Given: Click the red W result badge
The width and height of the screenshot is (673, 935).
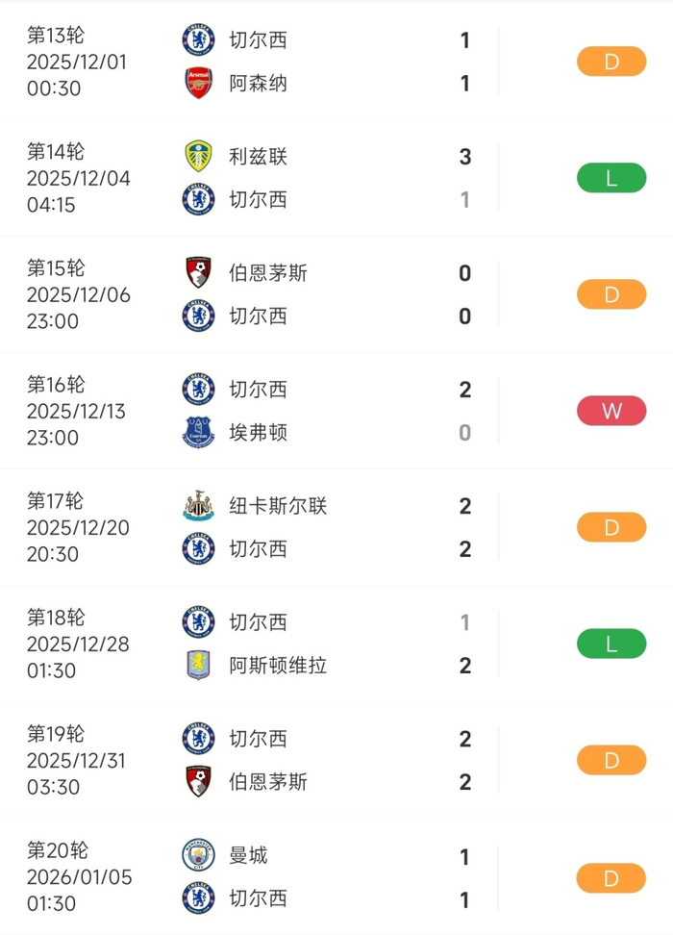Looking at the screenshot, I should tap(611, 412).
